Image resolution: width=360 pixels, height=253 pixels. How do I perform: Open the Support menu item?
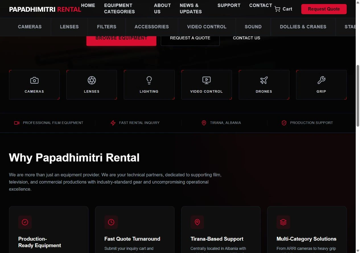(x=229, y=5)
